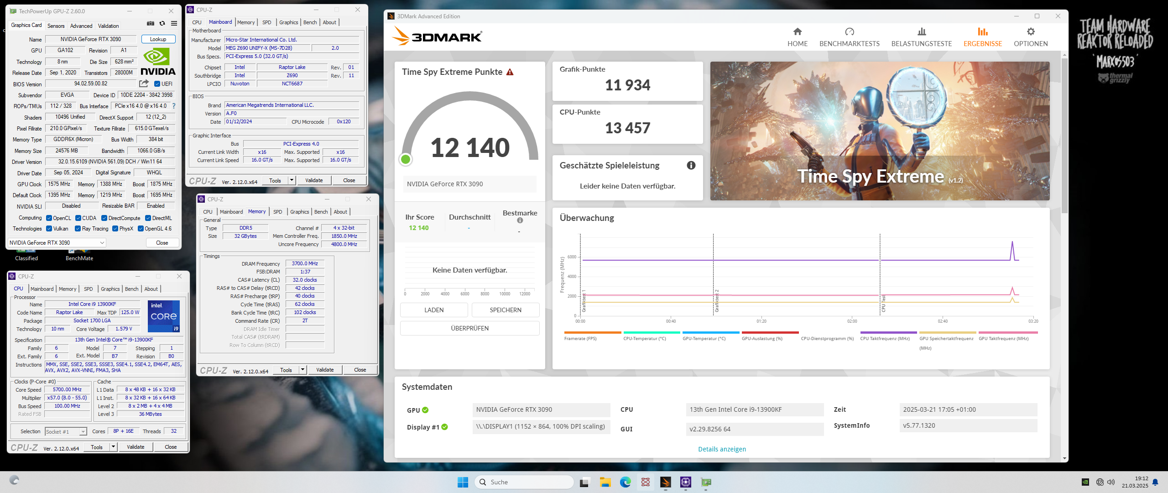This screenshot has height=493, width=1168.
Task: Click the warning triangle beside Time Spy Extreme Punkte
Action: pos(510,72)
